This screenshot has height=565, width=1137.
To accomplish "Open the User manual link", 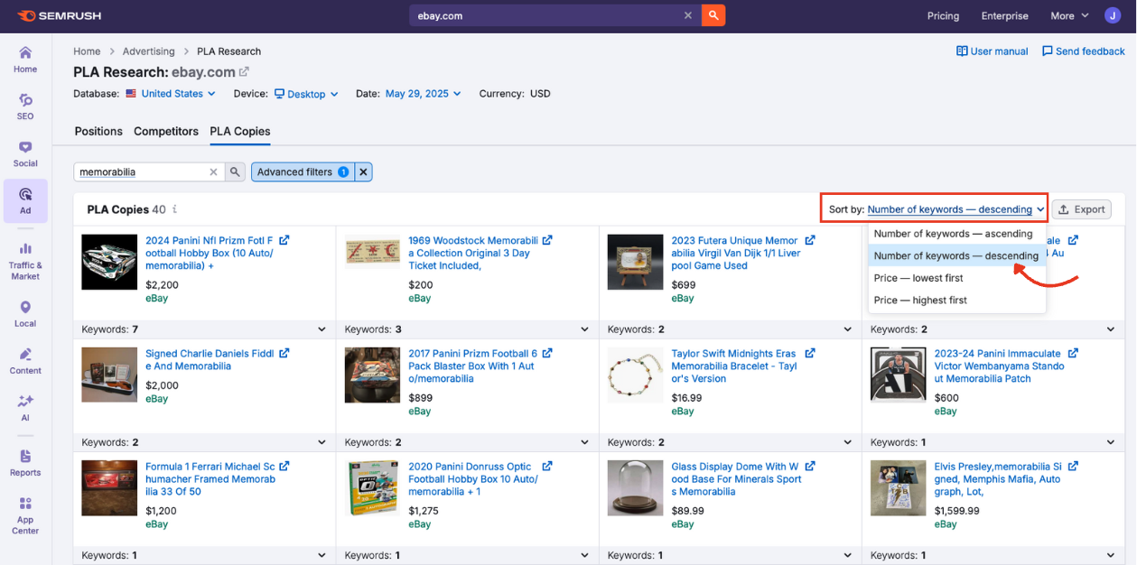I will click(992, 51).
